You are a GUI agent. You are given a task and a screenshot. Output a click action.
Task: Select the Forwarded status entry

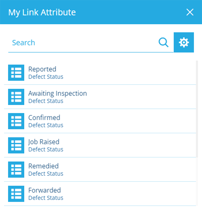(100, 194)
